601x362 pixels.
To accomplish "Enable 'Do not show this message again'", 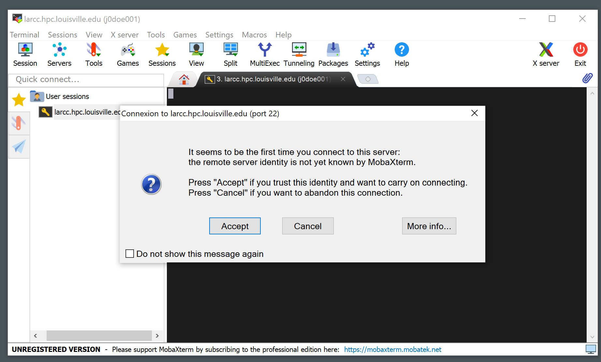I will 130,254.
